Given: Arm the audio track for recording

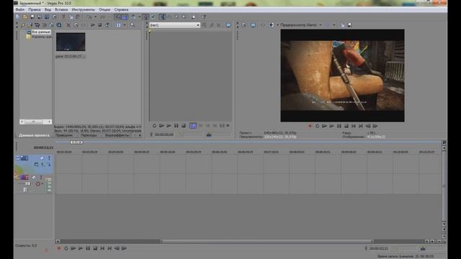Looking at the screenshot, I should 38,184.
